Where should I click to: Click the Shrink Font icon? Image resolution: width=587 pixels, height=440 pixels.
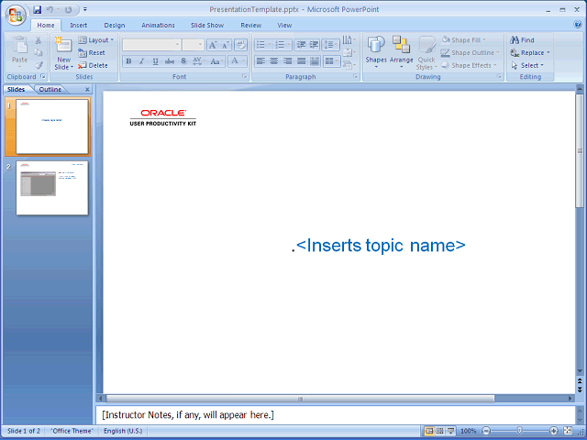(x=226, y=45)
